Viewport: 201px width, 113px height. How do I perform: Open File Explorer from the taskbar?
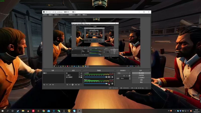(23, 111)
